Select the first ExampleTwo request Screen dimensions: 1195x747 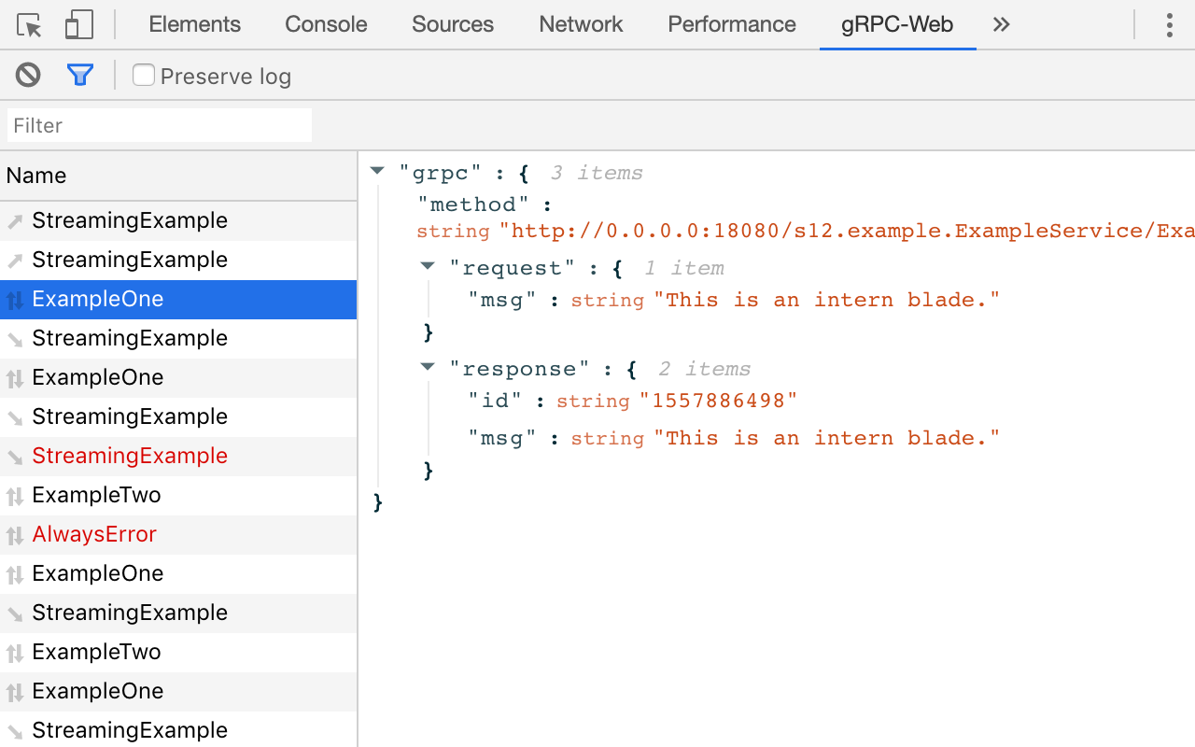(x=94, y=495)
